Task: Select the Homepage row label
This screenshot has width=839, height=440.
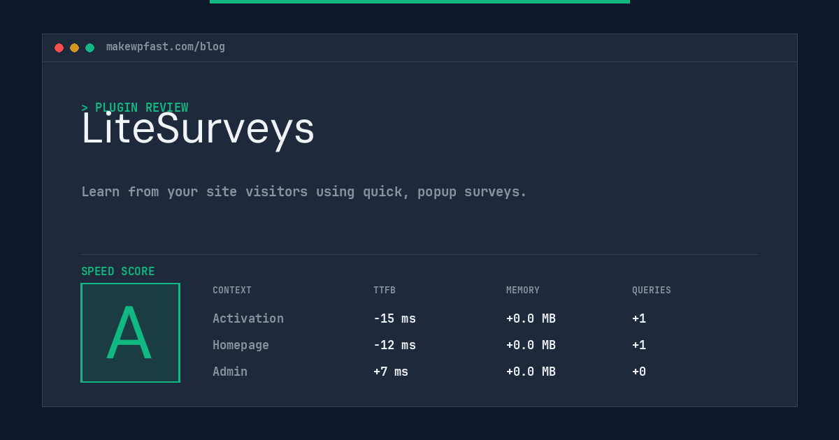Action: [x=241, y=345]
